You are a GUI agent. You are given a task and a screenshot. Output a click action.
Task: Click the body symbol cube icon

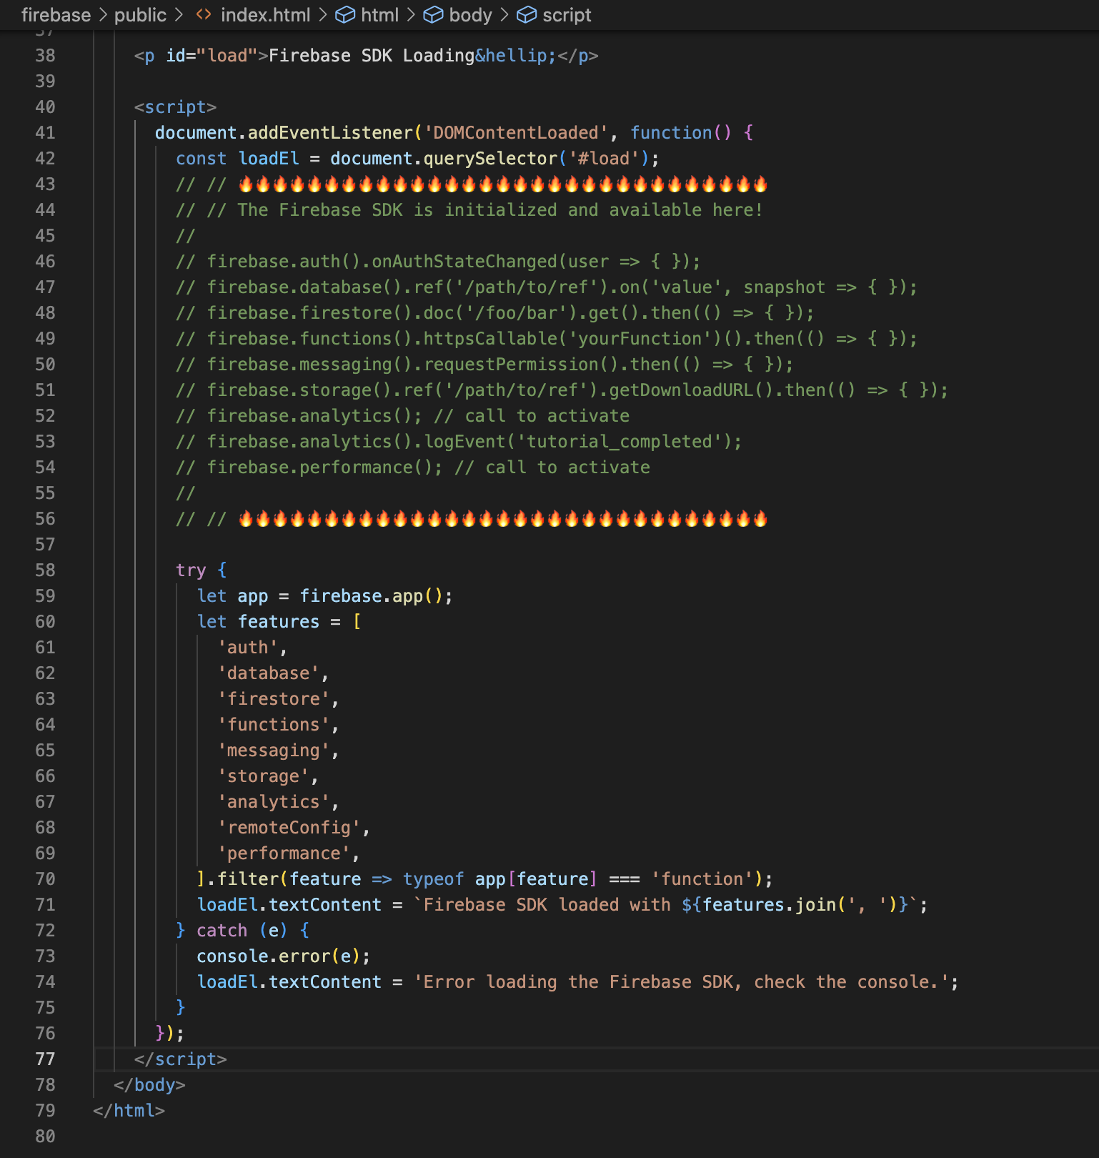point(433,15)
